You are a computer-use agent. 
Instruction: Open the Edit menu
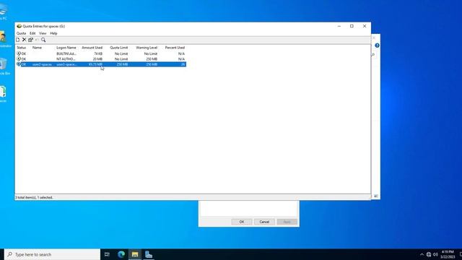click(x=32, y=33)
